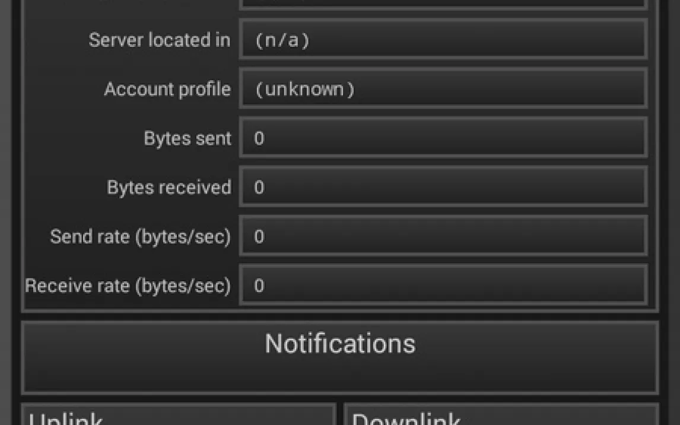Open the Downlink graph panel
Viewport: 680px width, 425px height.
coord(501,414)
